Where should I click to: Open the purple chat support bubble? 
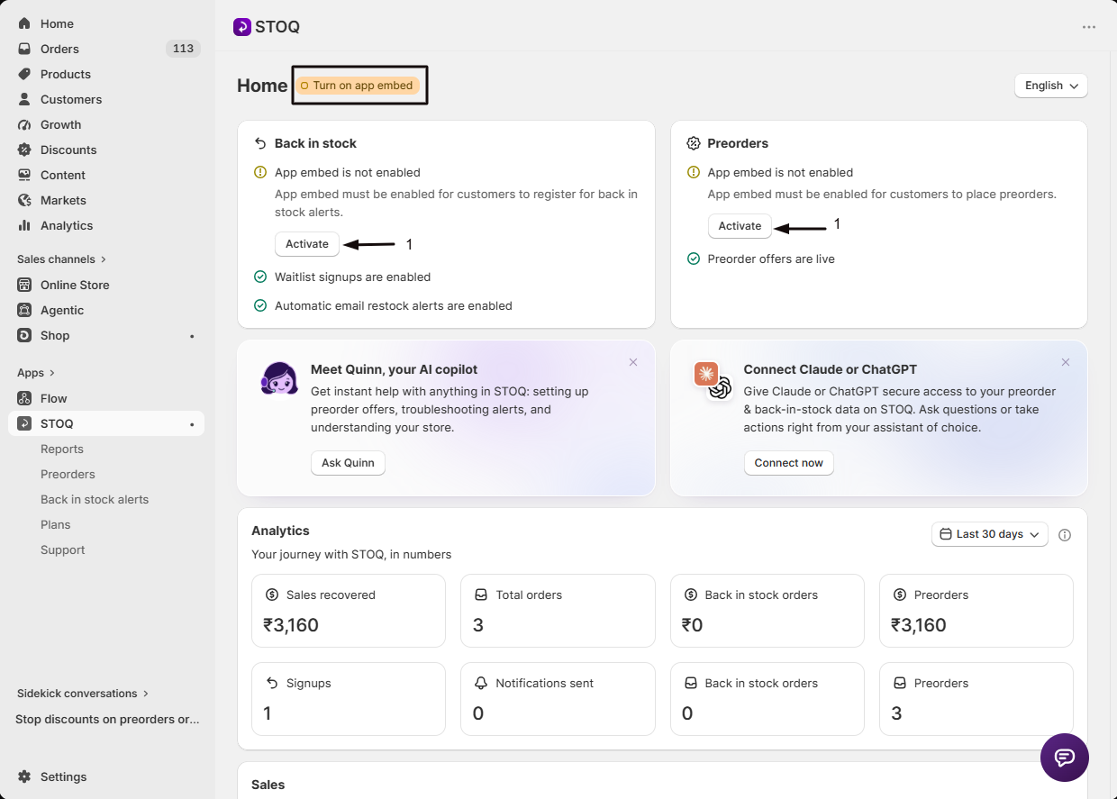(x=1065, y=758)
